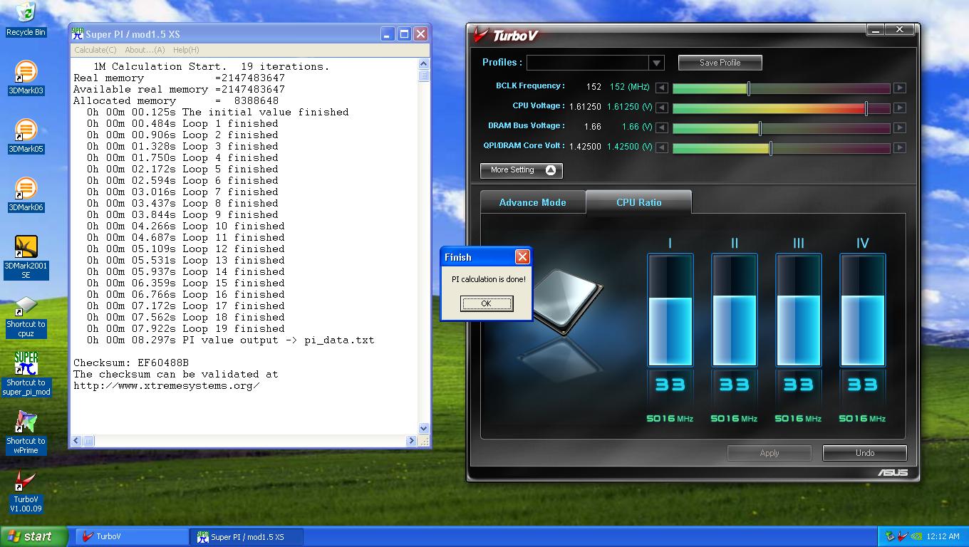
Task: Select the Shortcut to super_pi_mod icon
Action: tap(26, 375)
